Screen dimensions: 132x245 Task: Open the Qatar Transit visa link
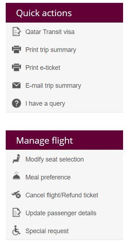click(50, 32)
